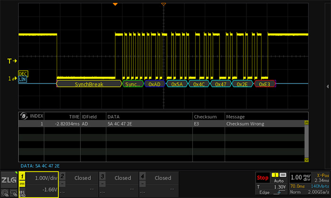
Task: Expand the right side panel arrow
Action: click(328, 86)
